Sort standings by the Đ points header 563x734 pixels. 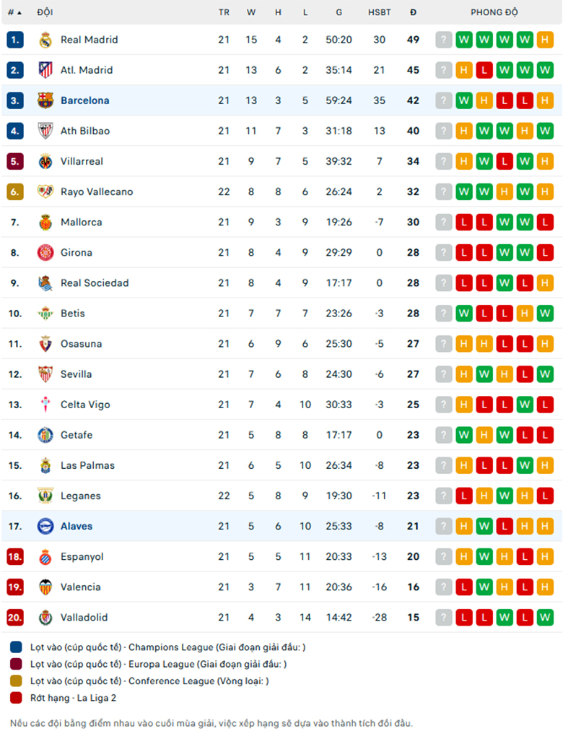[413, 12]
